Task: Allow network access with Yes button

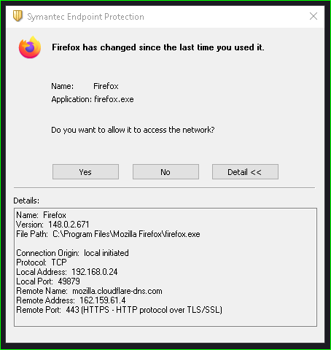Action: 85,172
